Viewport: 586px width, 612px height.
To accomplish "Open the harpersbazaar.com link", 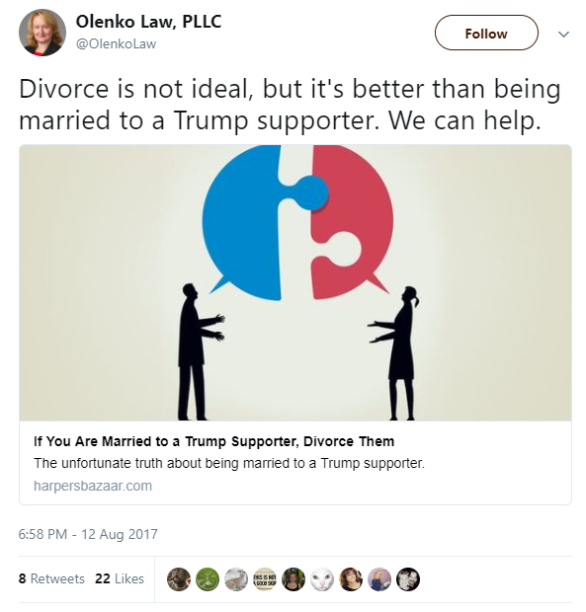I will [x=93, y=486].
